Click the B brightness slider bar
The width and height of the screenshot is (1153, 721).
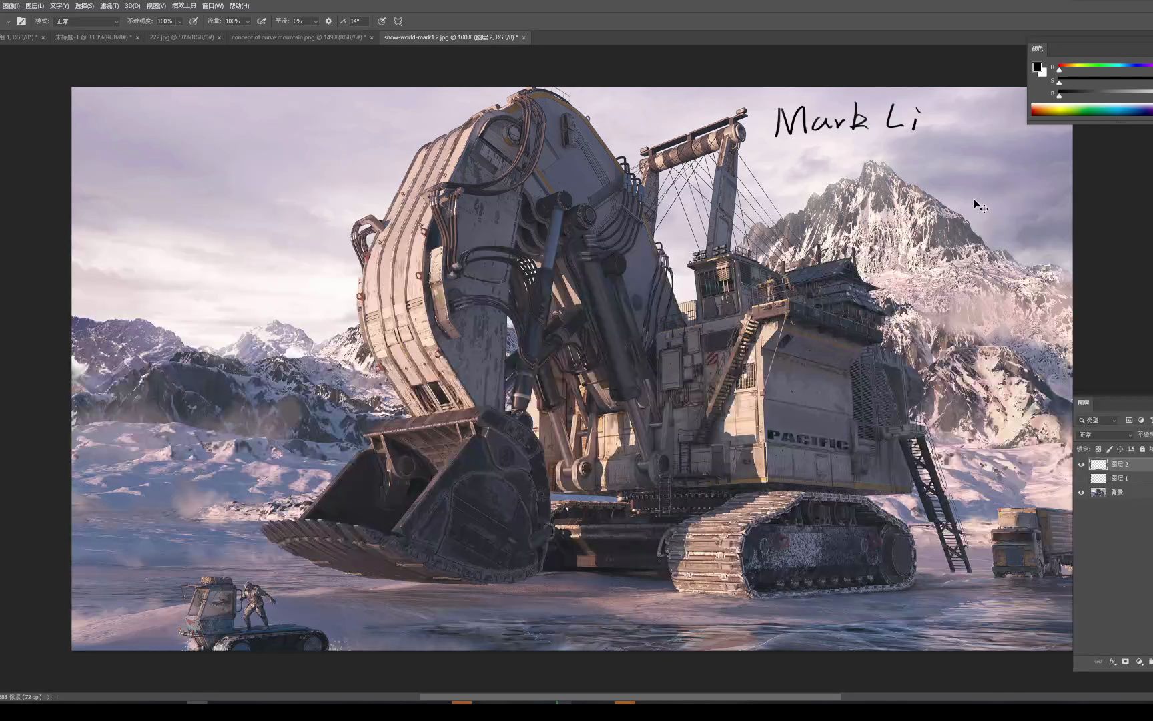tap(1105, 92)
